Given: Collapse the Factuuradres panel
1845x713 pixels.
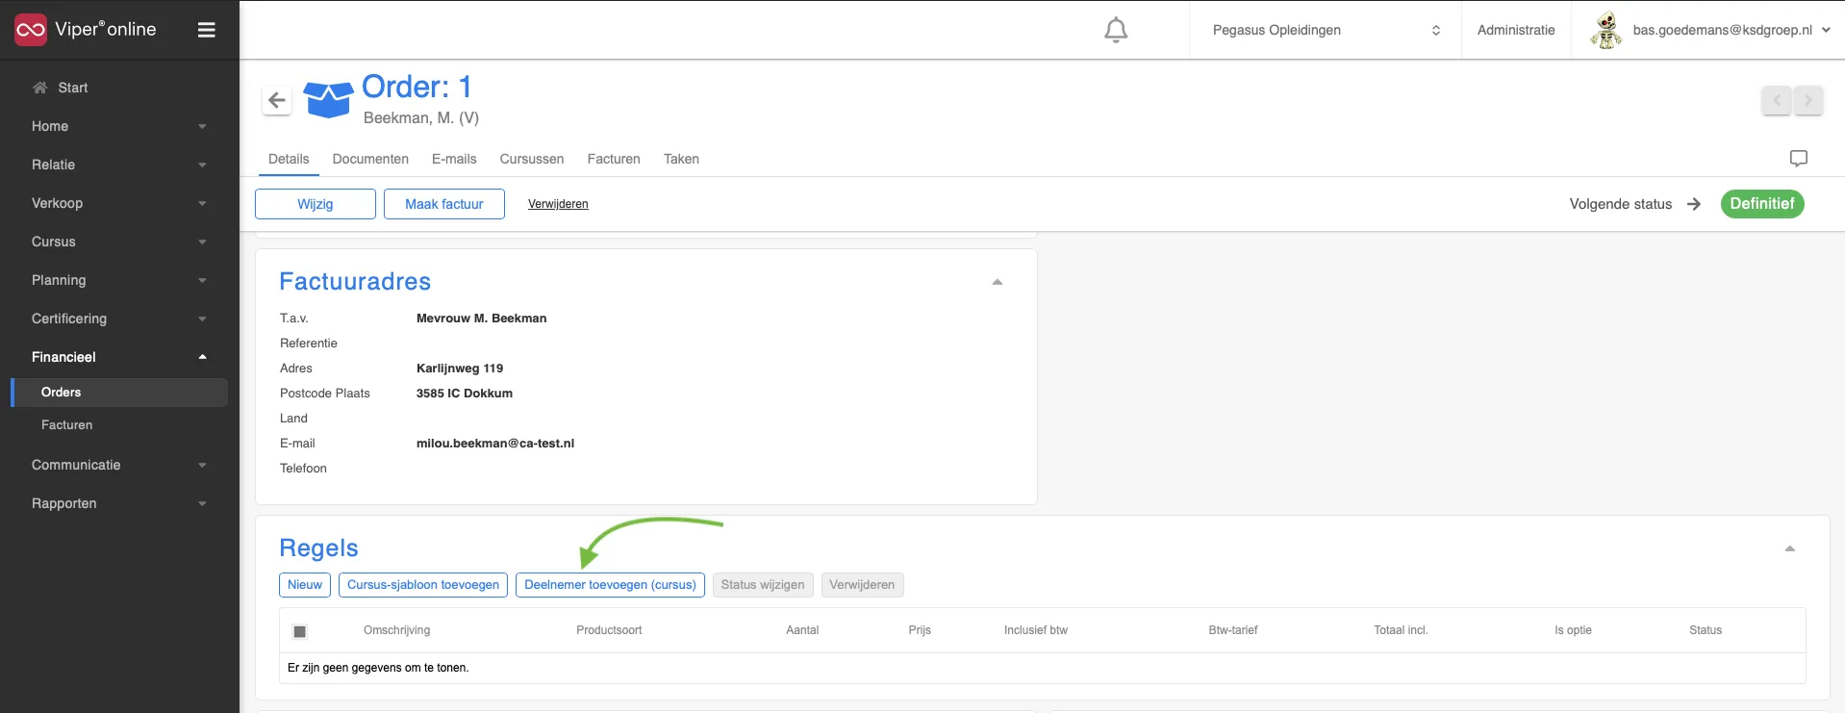Looking at the screenshot, I should [998, 282].
